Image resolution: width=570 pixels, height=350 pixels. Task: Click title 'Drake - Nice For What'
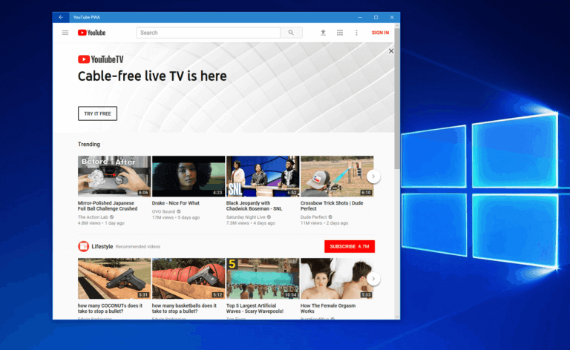(176, 203)
